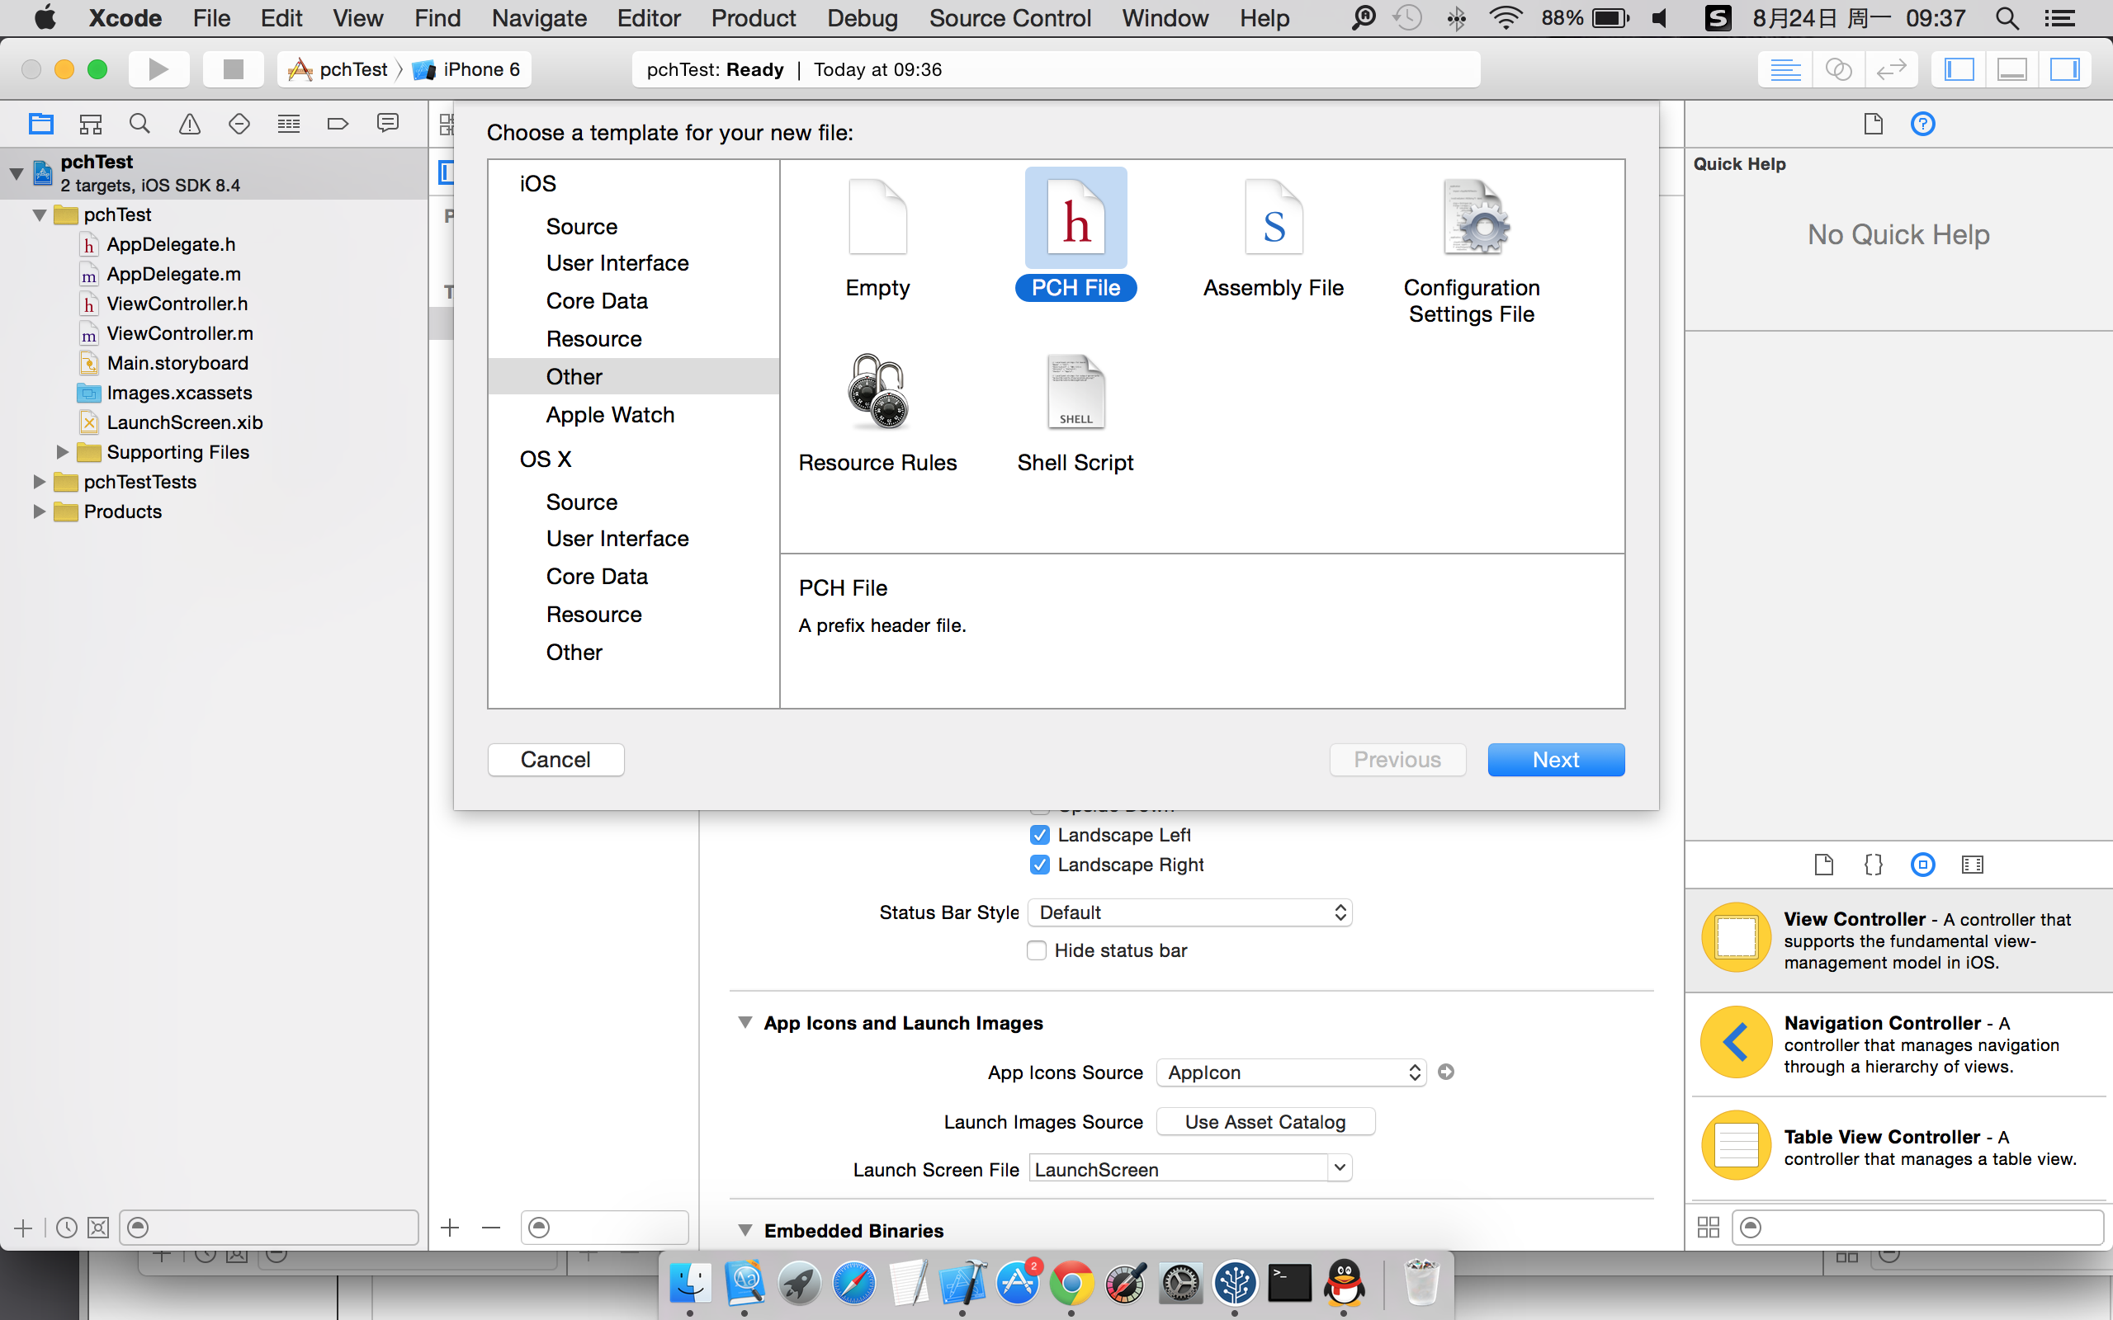Open the Media library
The width and height of the screenshot is (2113, 1320).
pos(1973,865)
